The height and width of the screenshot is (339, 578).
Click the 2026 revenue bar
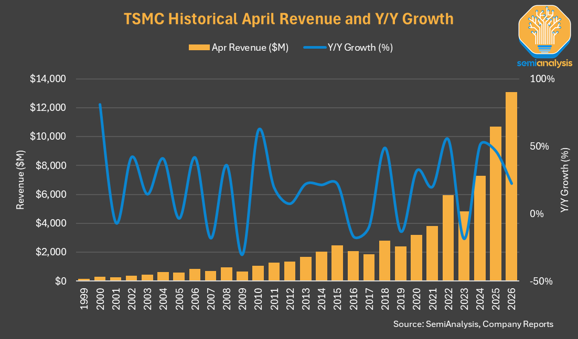[x=511, y=186]
